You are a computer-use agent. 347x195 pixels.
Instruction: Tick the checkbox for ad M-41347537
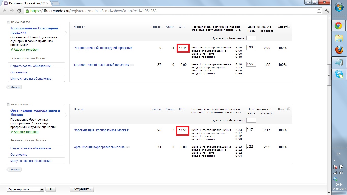(x=8, y=105)
